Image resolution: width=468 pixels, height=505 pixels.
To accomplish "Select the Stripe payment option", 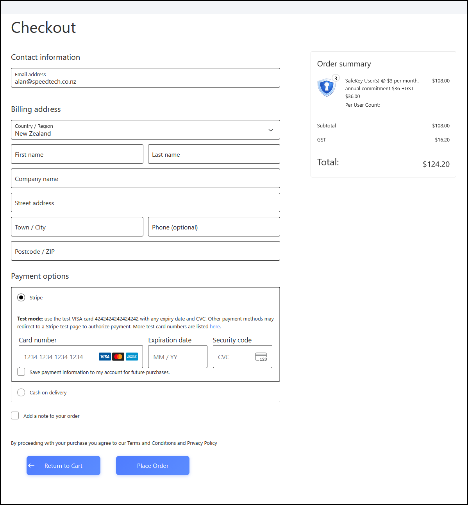I will coord(21,298).
